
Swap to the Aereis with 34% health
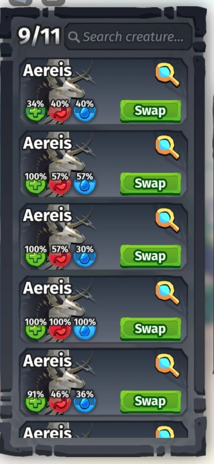150,111
